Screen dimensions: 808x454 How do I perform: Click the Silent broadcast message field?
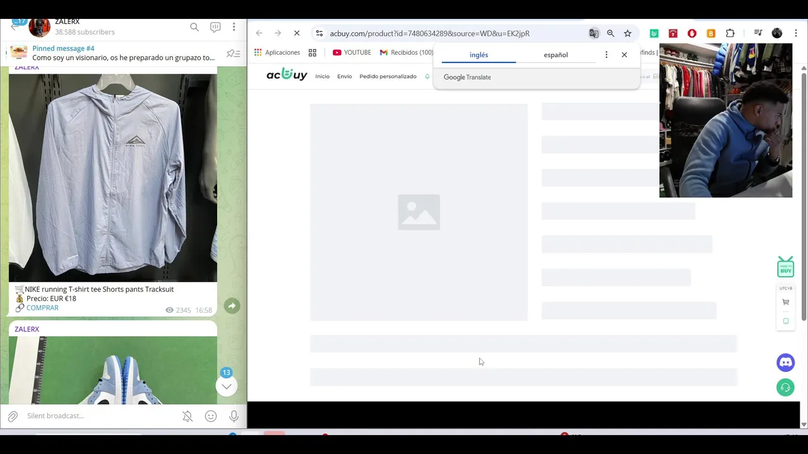[x=101, y=416]
